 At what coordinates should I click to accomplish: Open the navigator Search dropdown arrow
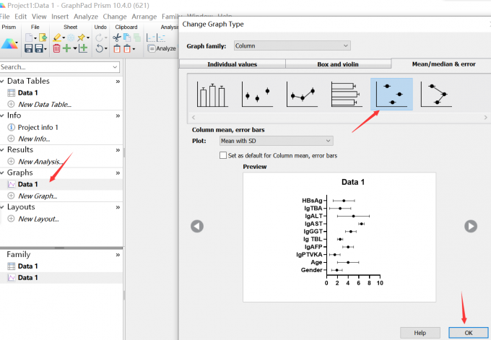[x=116, y=67]
